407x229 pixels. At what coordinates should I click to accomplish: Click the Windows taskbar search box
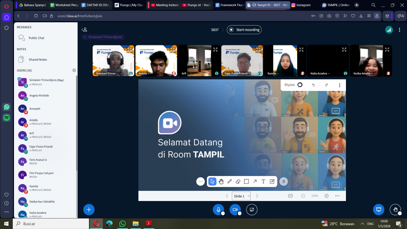[51, 224]
